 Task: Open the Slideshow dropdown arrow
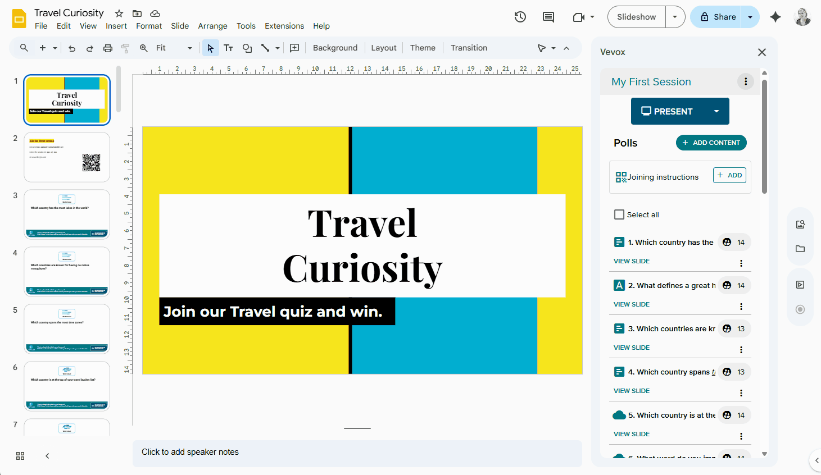click(675, 17)
